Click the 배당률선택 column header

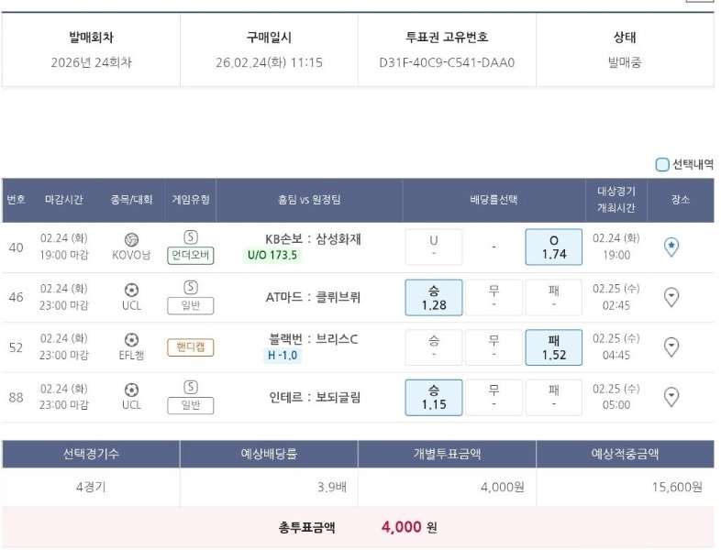pyautogui.click(x=494, y=200)
